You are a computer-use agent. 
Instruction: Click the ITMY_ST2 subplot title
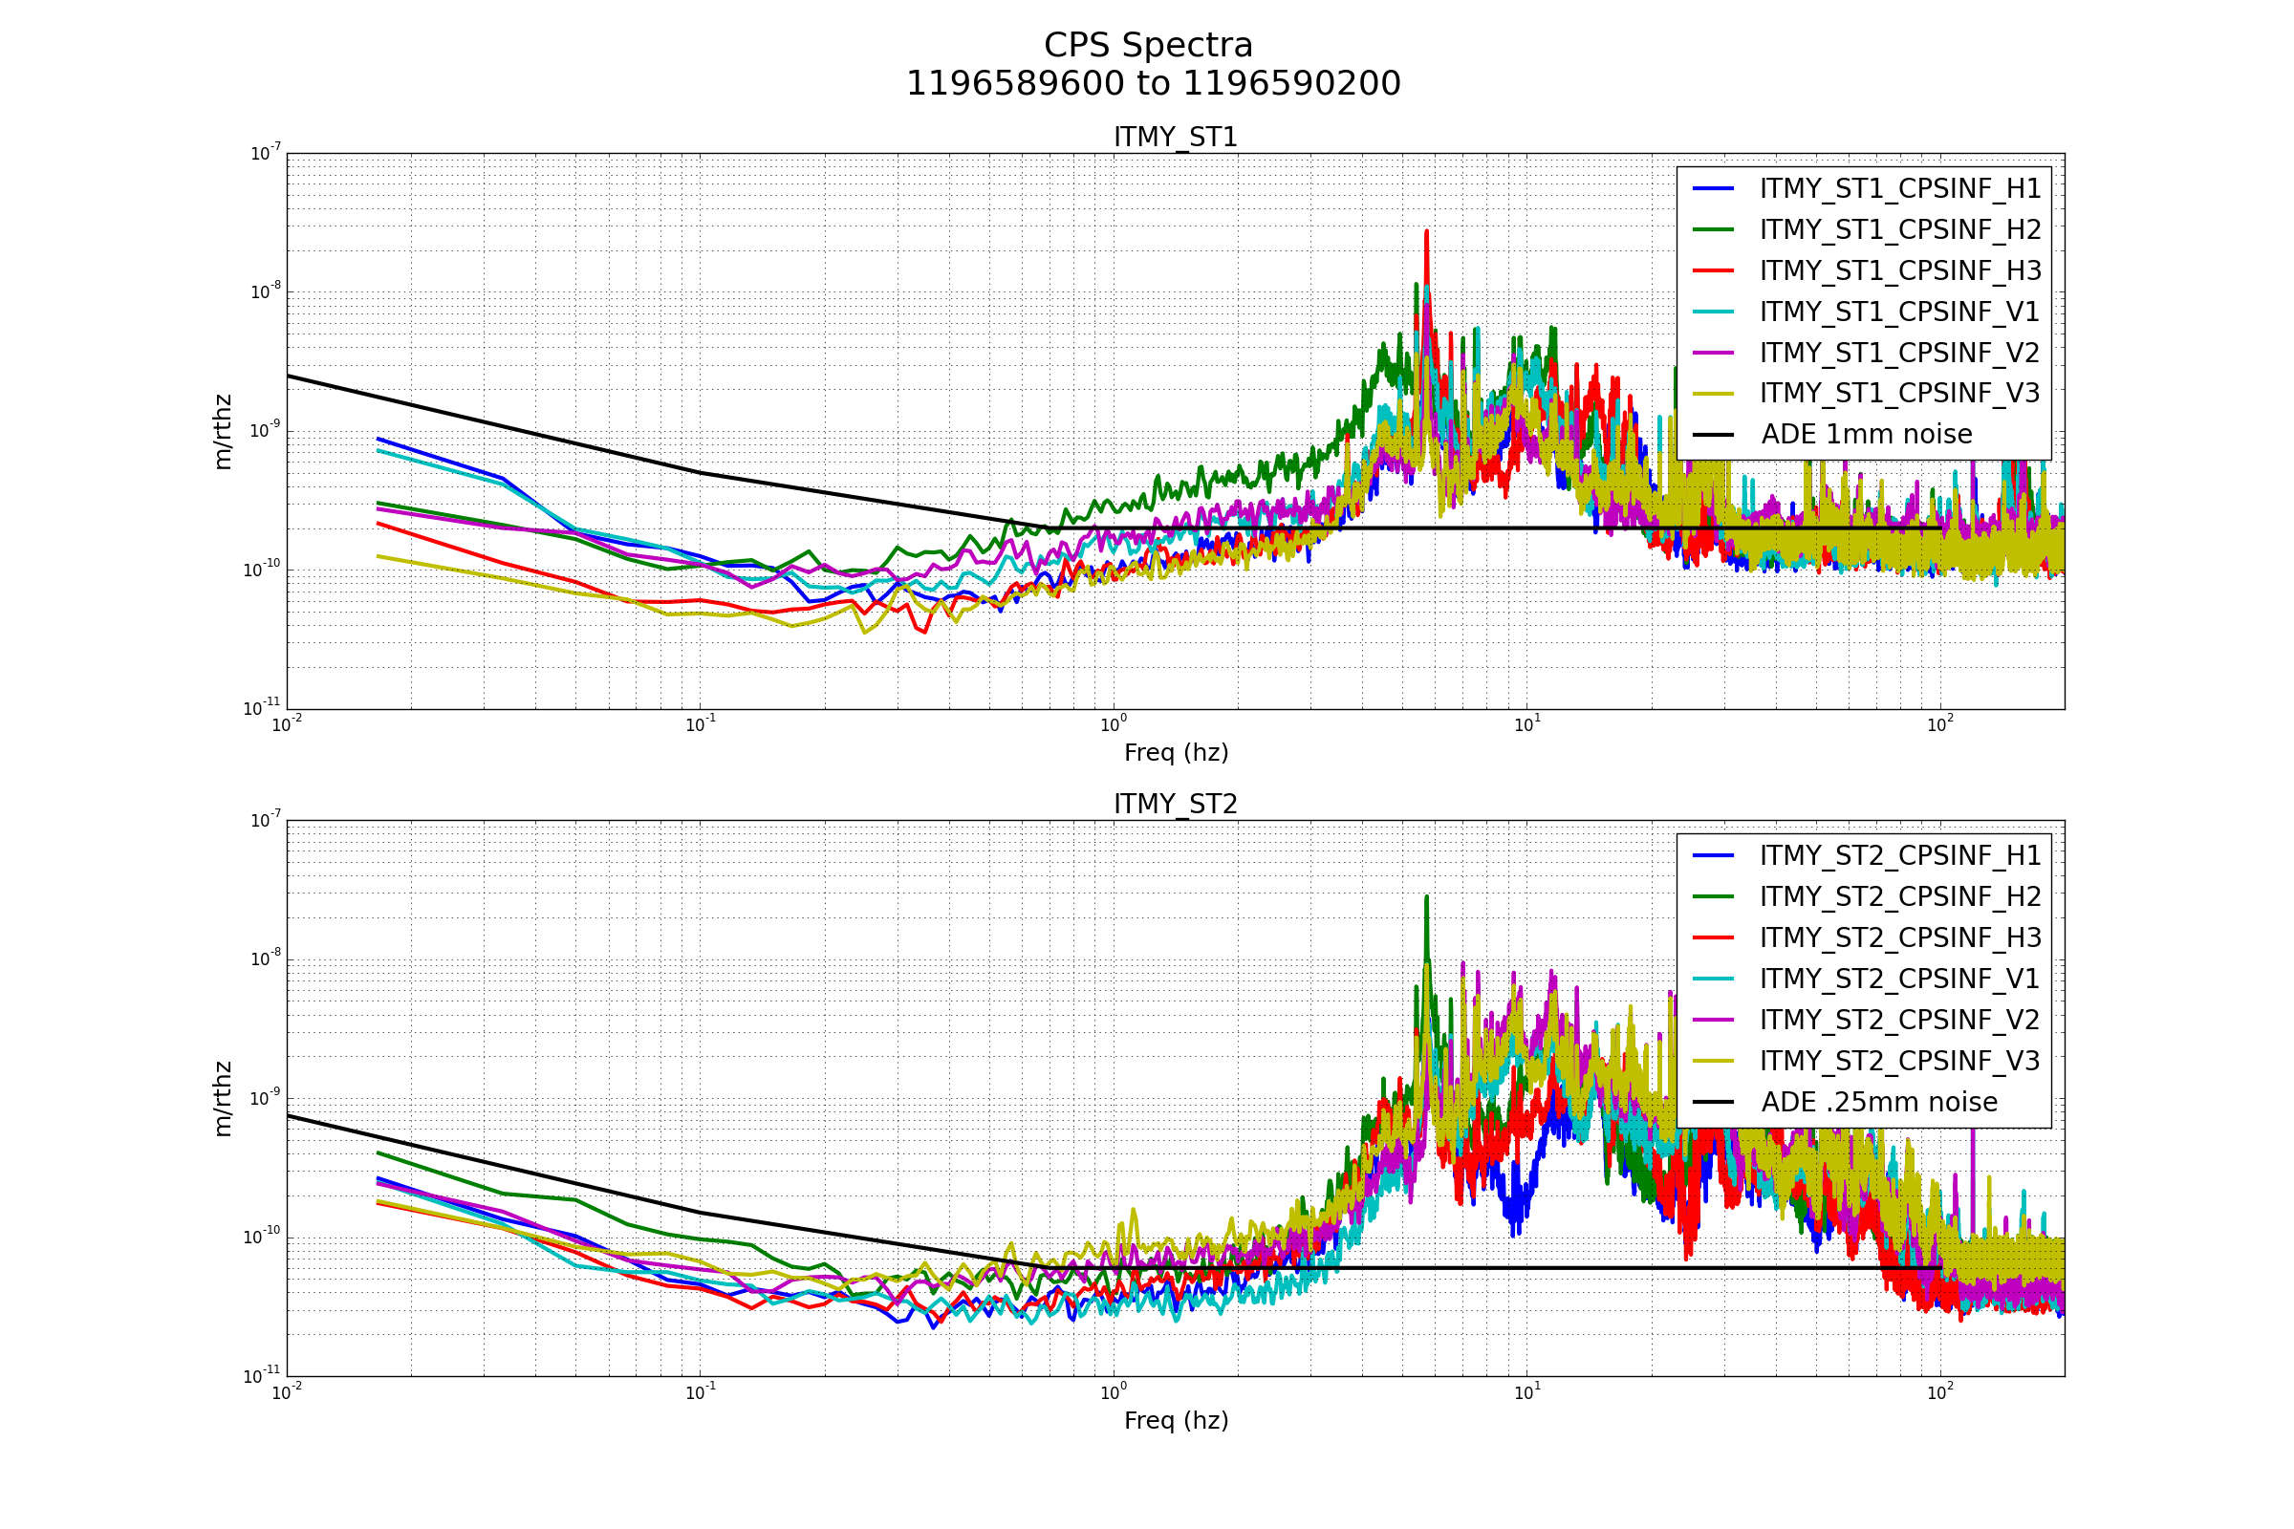coord(1176,804)
